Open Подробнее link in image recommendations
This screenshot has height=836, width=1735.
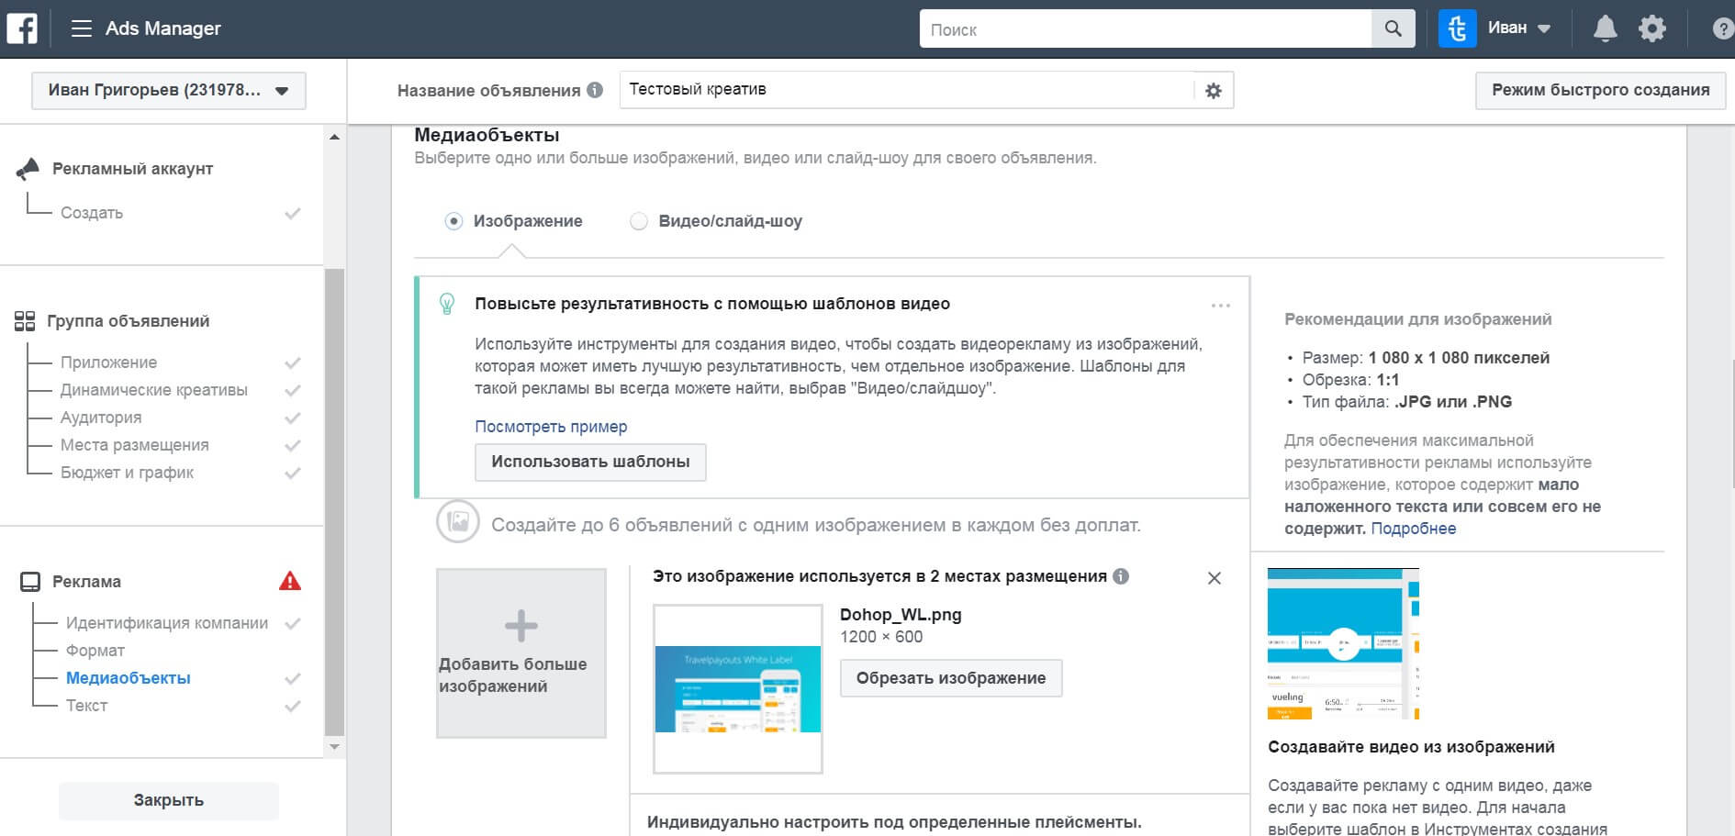(x=1413, y=529)
